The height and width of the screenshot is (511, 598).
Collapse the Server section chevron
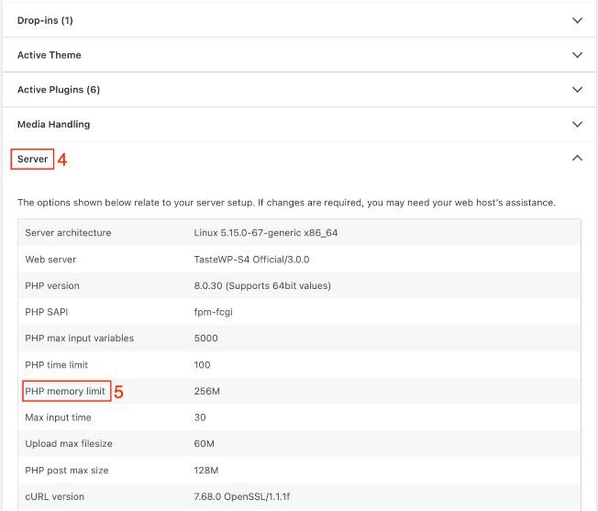577,158
